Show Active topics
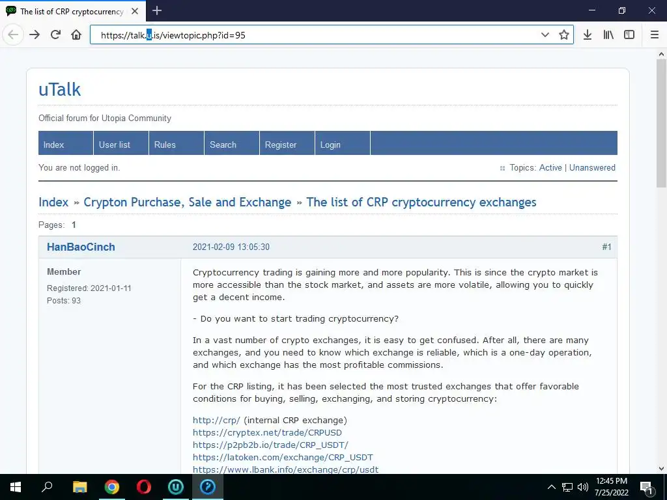The image size is (667, 500). [550, 167]
